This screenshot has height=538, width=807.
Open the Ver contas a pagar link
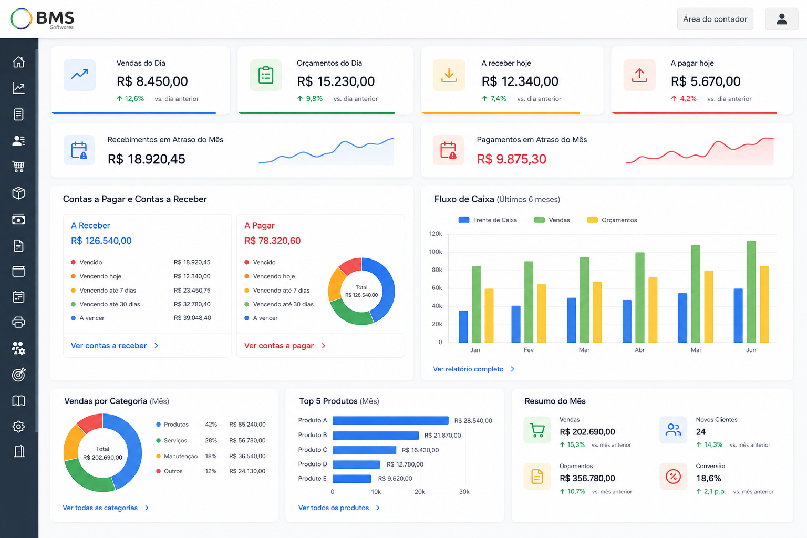pyautogui.click(x=285, y=346)
